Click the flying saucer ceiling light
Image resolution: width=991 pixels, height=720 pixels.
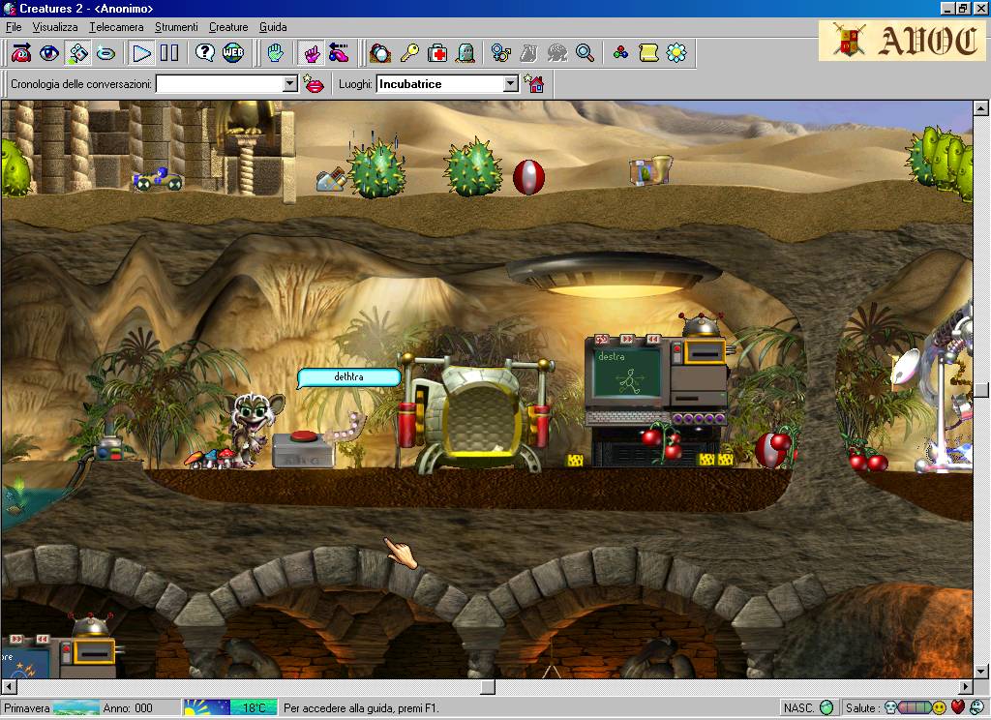[615, 276]
